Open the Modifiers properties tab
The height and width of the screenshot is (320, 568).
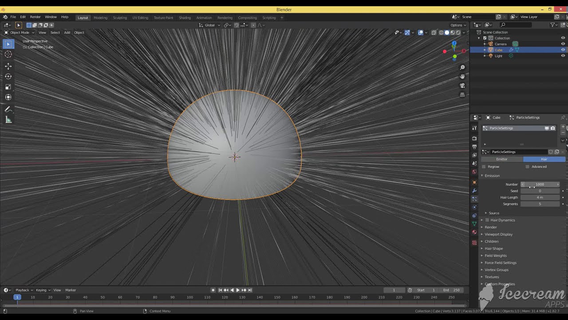pyautogui.click(x=474, y=191)
